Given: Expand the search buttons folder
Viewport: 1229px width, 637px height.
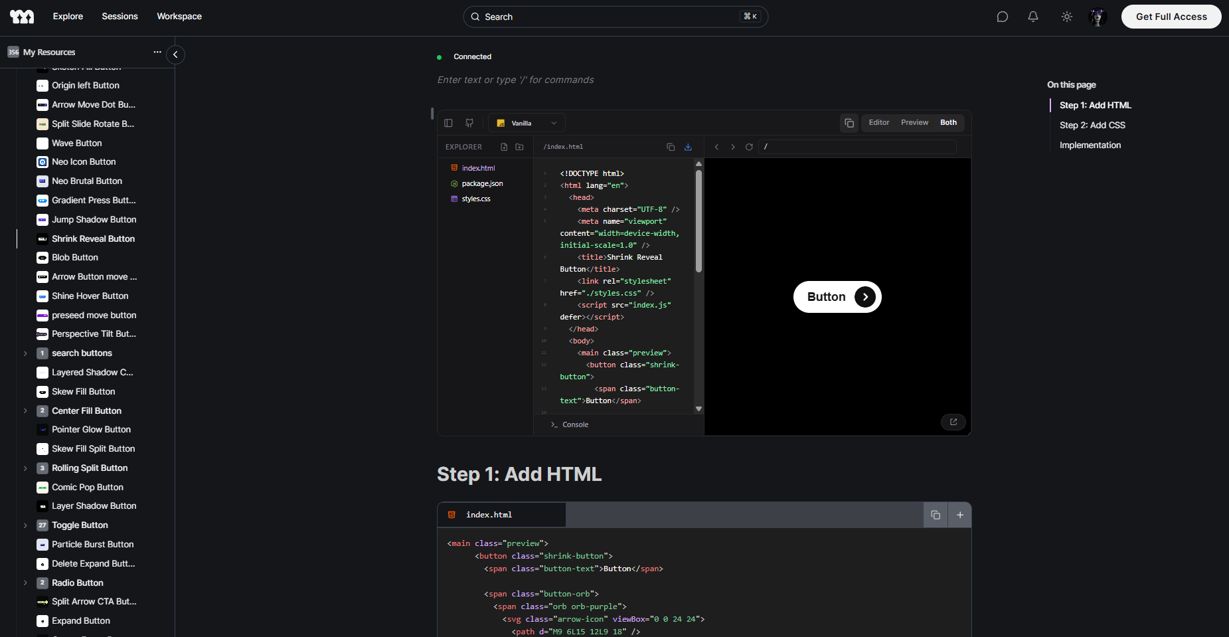Looking at the screenshot, I should coord(25,353).
